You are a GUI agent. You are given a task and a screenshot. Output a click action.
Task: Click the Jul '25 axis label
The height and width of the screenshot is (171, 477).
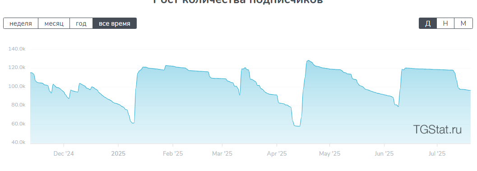pos(437,154)
